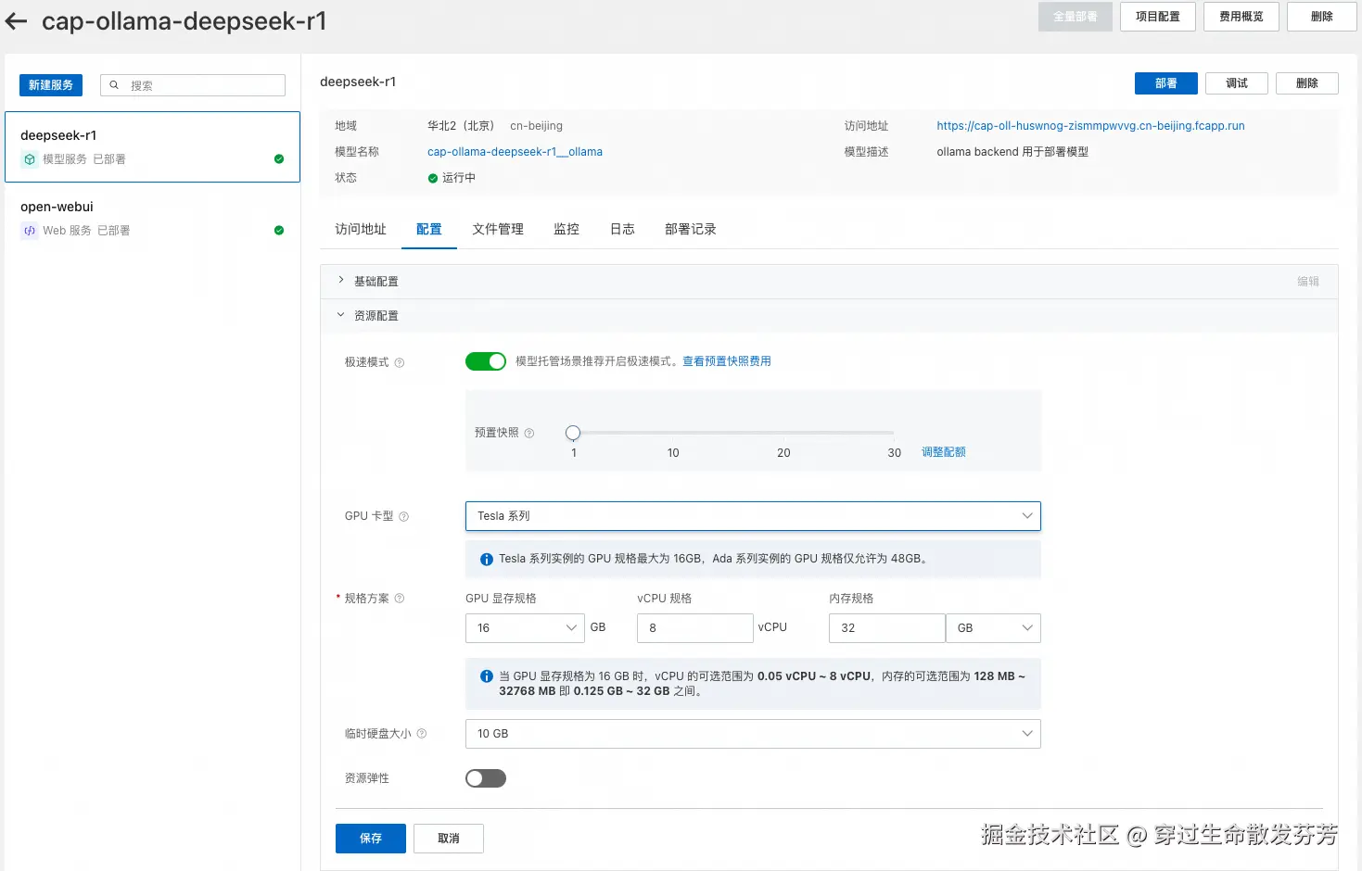
Task: Select the open-webui service in sidebar
Action: tap(152, 219)
